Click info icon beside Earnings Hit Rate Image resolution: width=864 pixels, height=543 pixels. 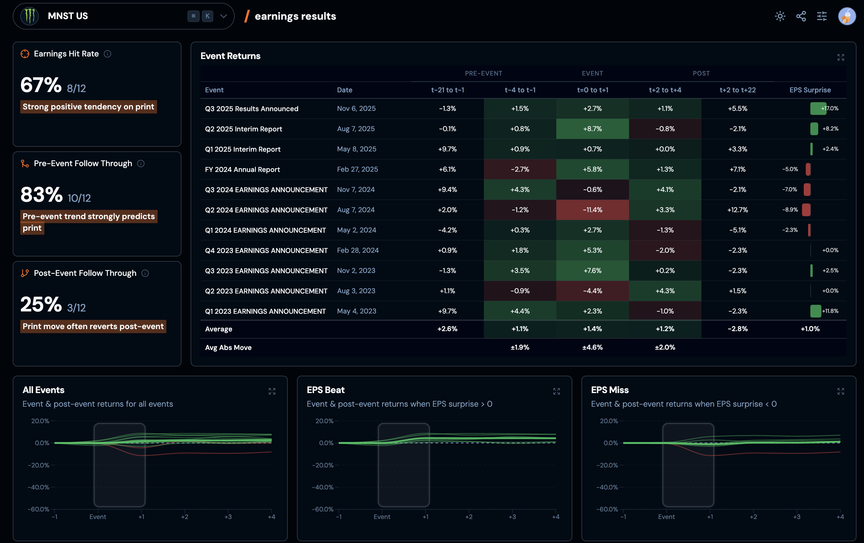(107, 54)
